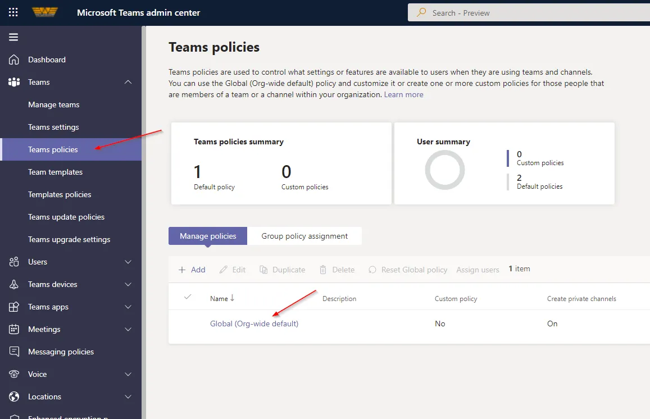Click the Voice phone icon
650x419 pixels.
[13, 374]
